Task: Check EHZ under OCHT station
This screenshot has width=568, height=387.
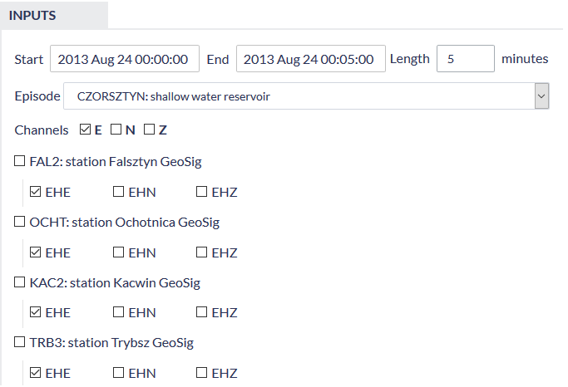Action: click(201, 252)
